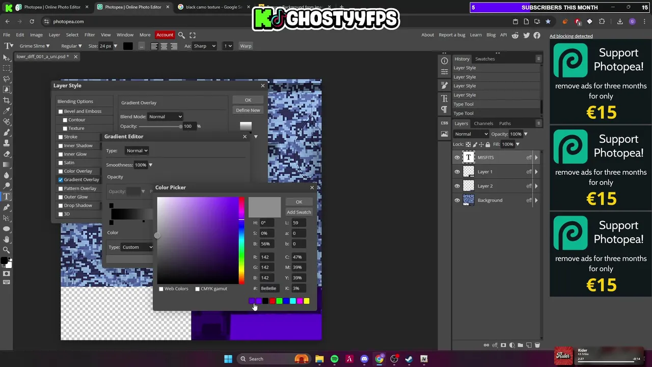The height and width of the screenshot is (367, 652).
Task: Select the Eyedropper tool
Action: click(x=7, y=111)
